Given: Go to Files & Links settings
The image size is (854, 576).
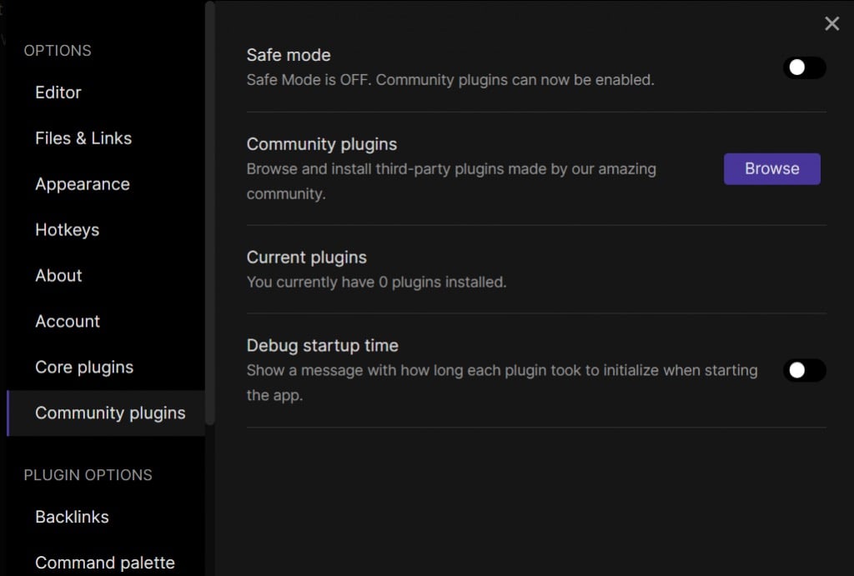Looking at the screenshot, I should (83, 138).
